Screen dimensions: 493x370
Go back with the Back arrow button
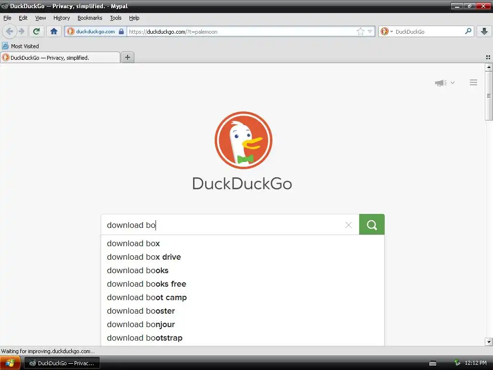pyautogui.click(x=10, y=31)
